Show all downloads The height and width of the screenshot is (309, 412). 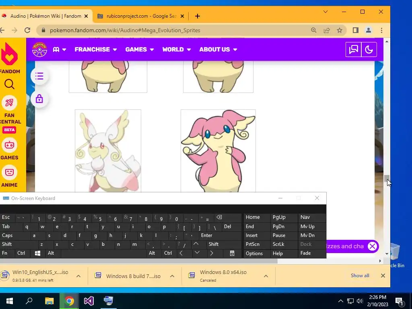coord(360,276)
